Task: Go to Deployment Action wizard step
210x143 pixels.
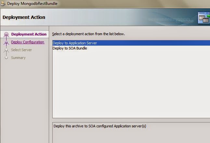Action: 29,34
